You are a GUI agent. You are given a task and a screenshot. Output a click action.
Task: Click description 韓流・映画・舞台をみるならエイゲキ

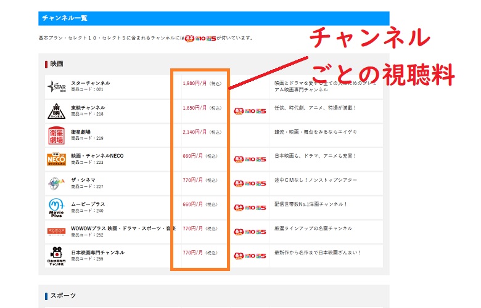316,132
